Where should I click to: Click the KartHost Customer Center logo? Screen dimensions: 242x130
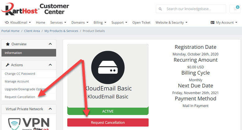click(x=35, y=9)
